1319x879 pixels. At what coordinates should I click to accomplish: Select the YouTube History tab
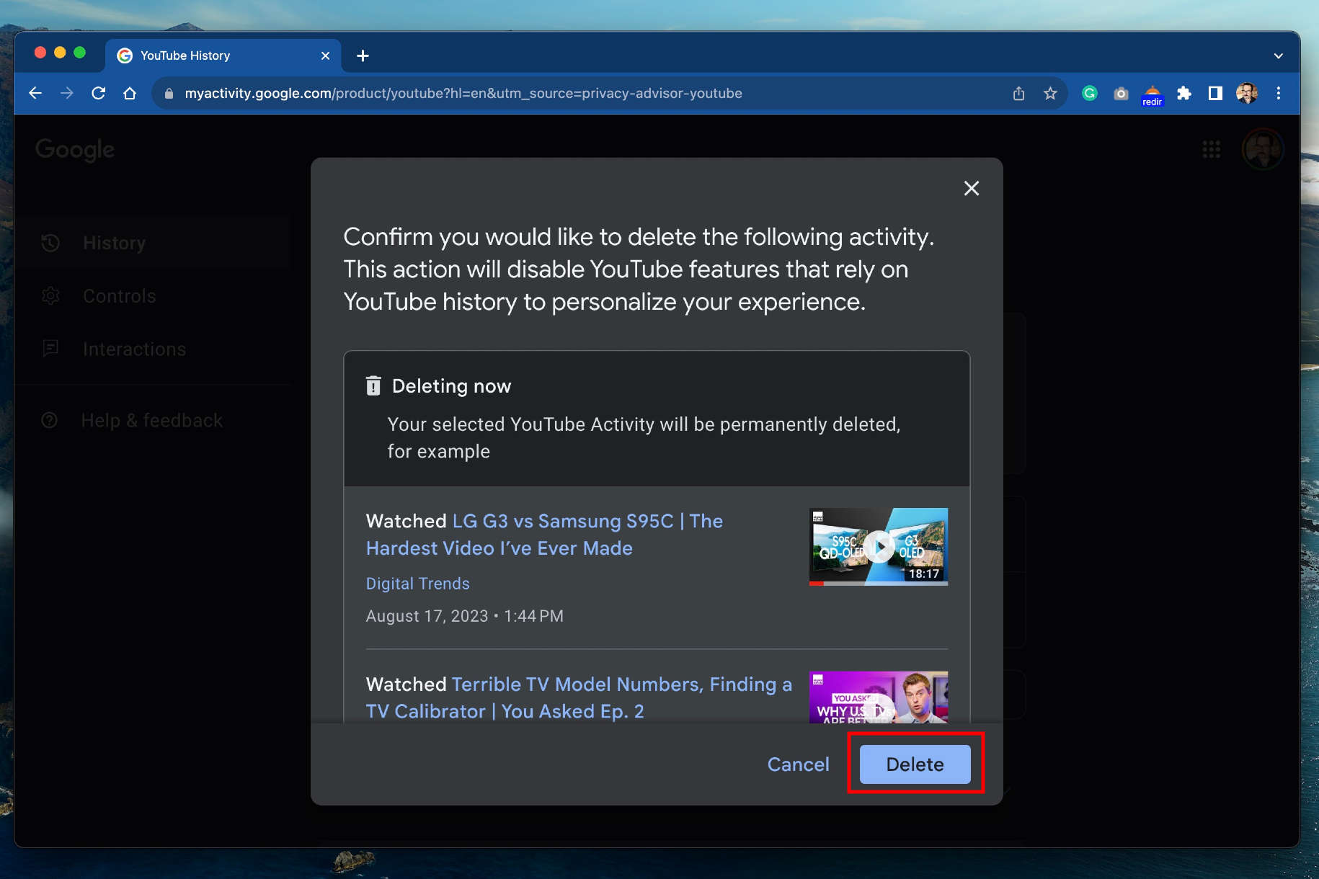pyautogui.click(x=223, y=55)
